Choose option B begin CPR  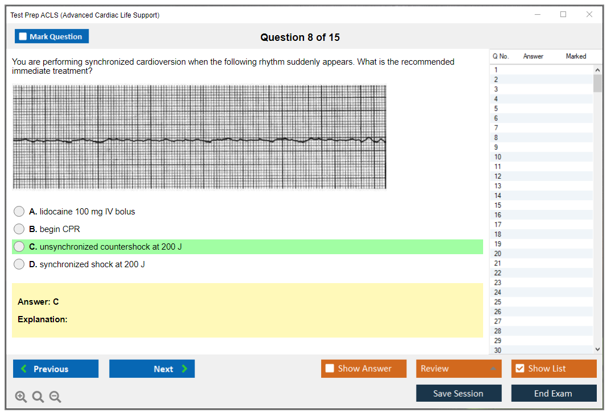click(19, 229)
